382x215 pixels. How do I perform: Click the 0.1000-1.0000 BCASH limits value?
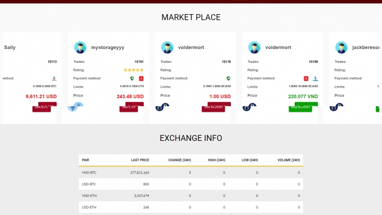tap(217, 86)
